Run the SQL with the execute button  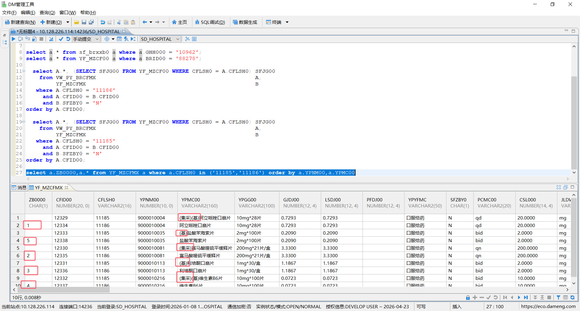point(14,39)
